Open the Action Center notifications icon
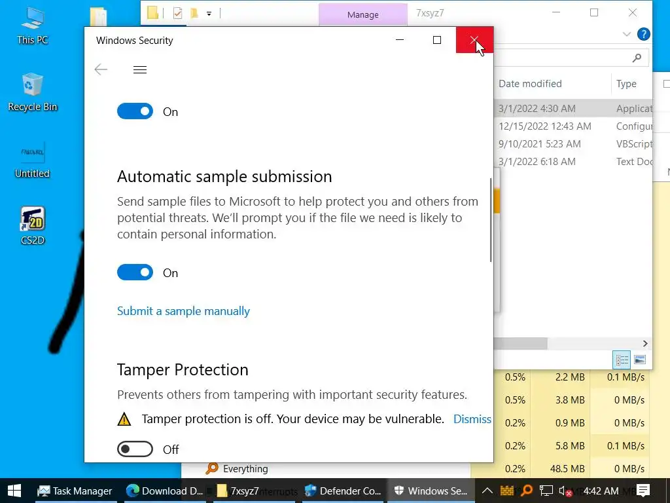 643,491
